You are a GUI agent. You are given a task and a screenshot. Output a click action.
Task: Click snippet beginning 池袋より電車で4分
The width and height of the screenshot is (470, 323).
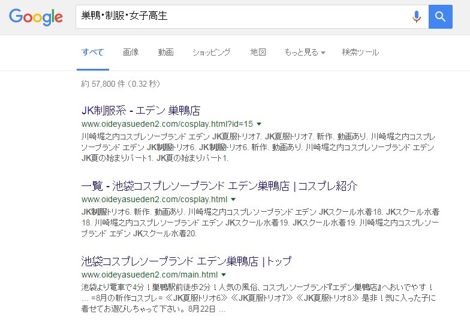pos(259,298)
